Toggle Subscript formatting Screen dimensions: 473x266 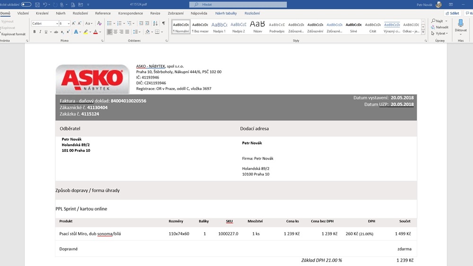pyautogui.click(x=62, y=32)
